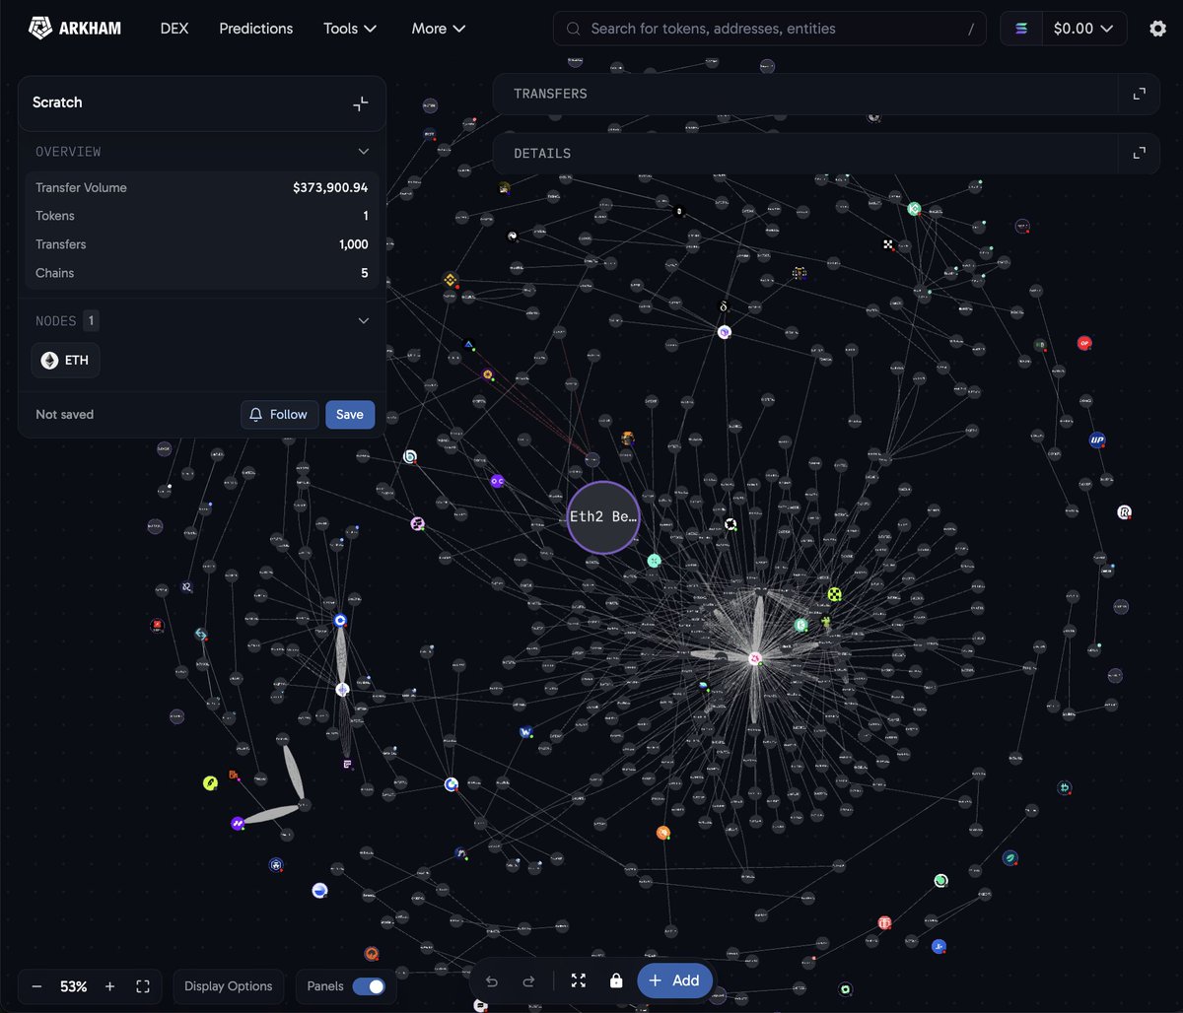Open the $0.00 balance dropdown

[1084, 29]
